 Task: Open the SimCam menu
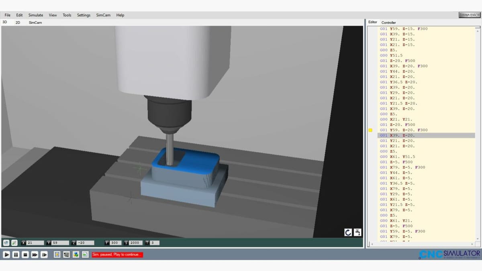coord(103,15)
